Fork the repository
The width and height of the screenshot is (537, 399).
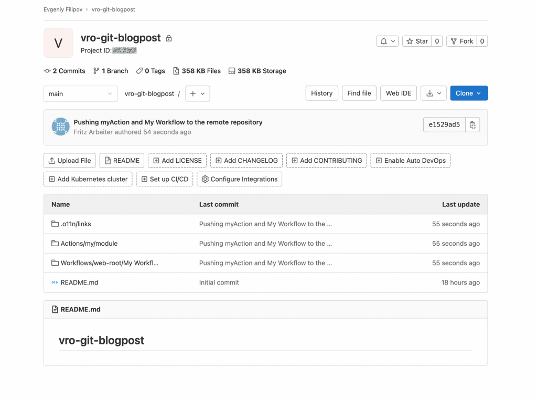tap(461, 41)
